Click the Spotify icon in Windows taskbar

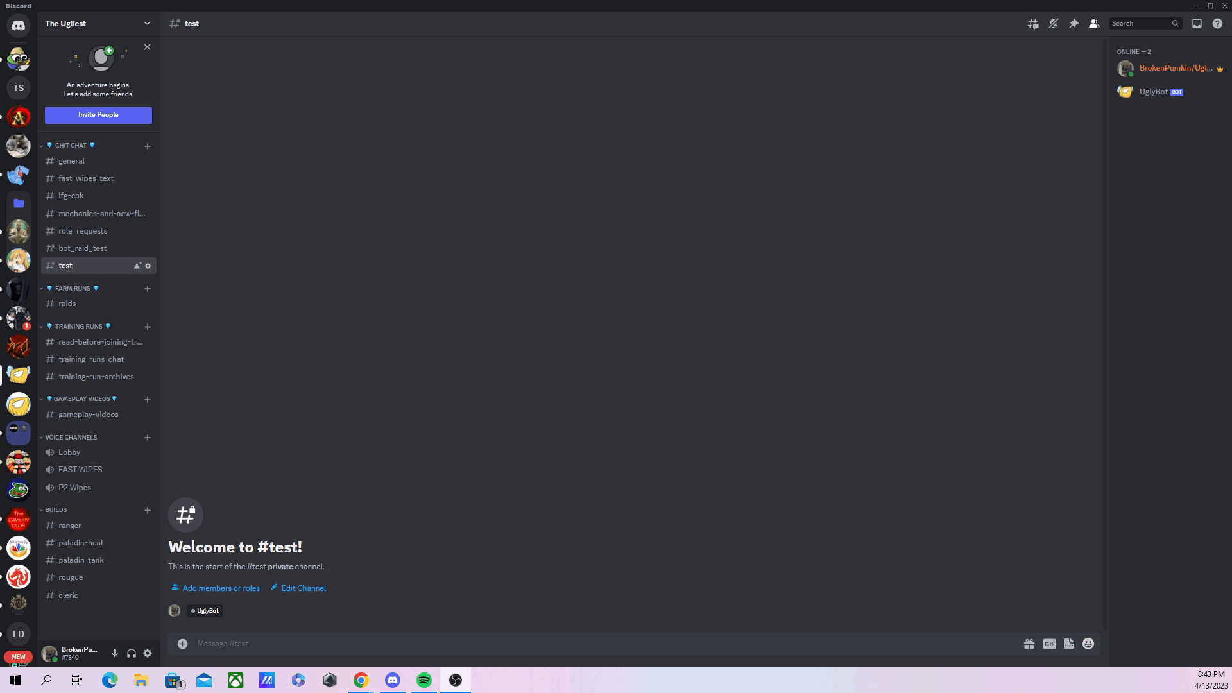click(x=423, y=680)
